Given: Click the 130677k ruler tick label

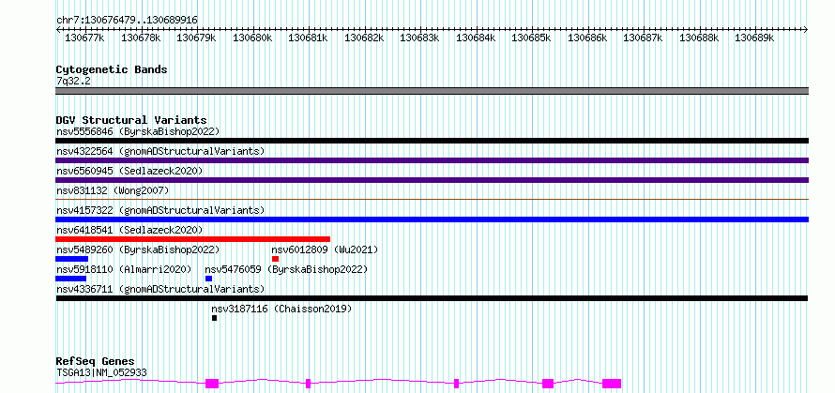Looking at the screenshot, I should pos(84,38).
